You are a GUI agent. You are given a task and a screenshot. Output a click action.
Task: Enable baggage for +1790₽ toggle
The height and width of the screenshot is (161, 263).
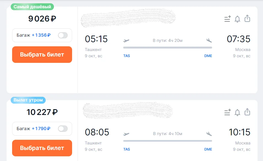(63, 128)
